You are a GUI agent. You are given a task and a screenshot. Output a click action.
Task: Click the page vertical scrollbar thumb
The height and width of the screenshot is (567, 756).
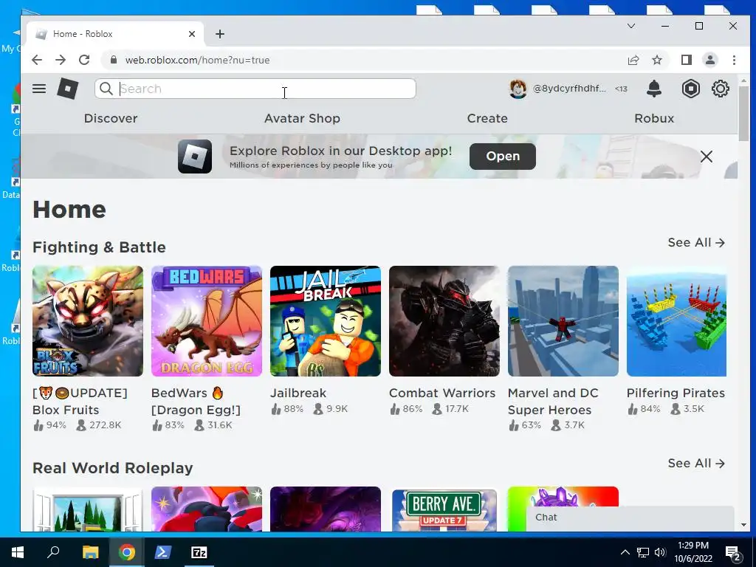pos(743,114)
